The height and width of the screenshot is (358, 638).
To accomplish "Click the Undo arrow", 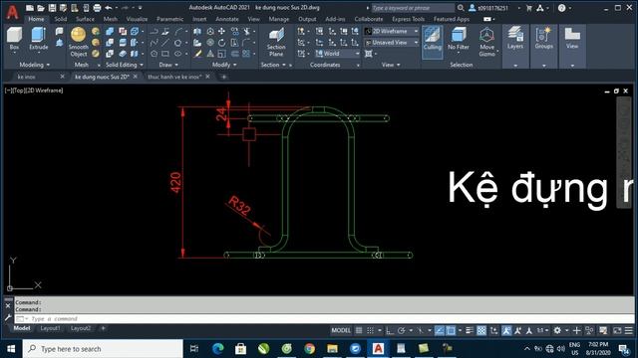I will (109, 8).
